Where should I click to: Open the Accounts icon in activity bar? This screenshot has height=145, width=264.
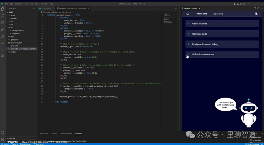pyautogui.click(x=3, y=133)
